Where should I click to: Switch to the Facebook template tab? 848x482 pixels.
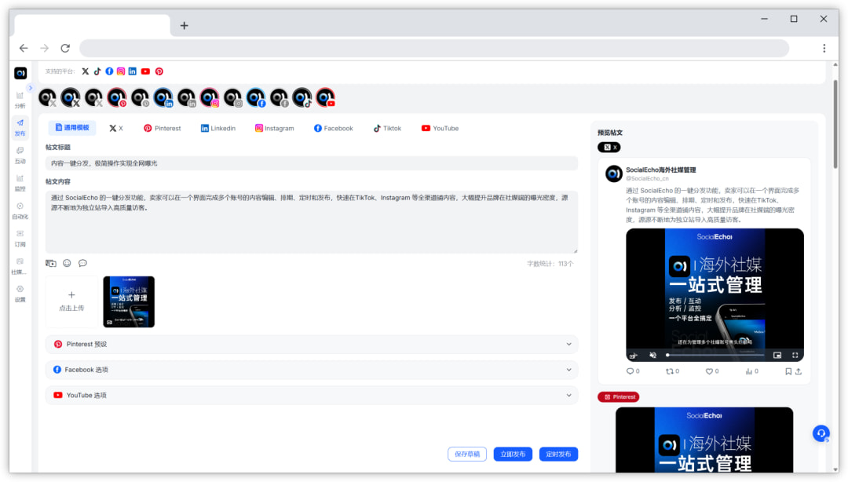pyautogui.click(x=334, y=128)
